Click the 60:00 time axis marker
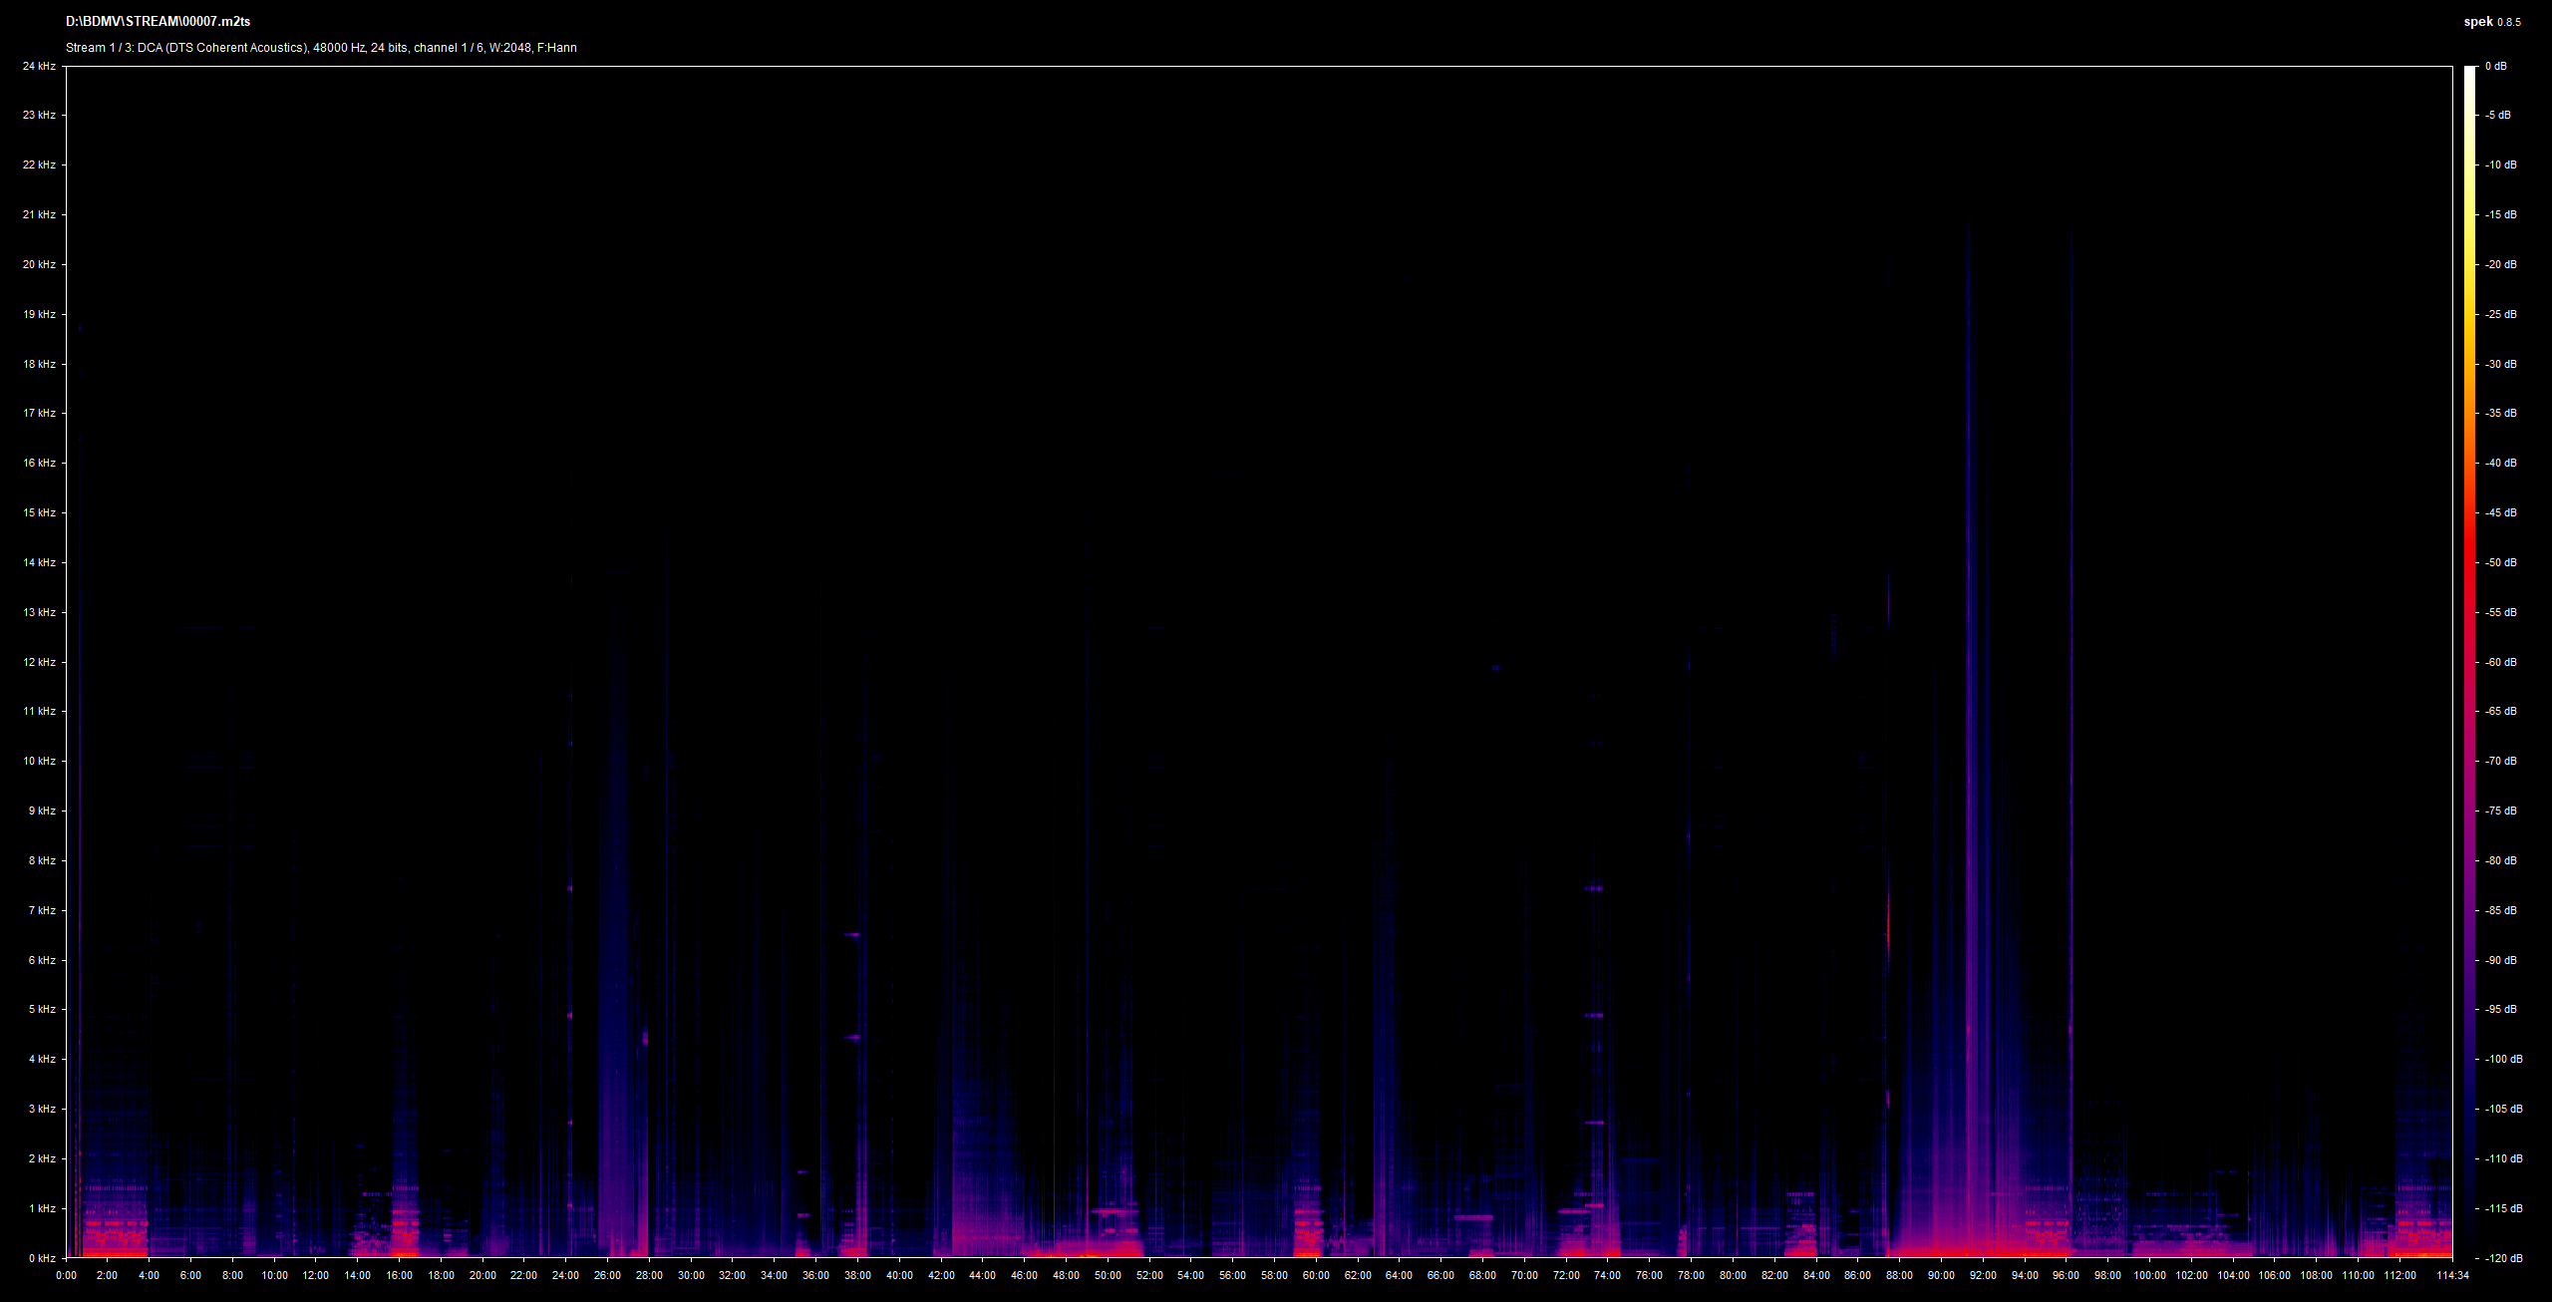The image size is (2552, 1302). click(x=1316, y=1275)
